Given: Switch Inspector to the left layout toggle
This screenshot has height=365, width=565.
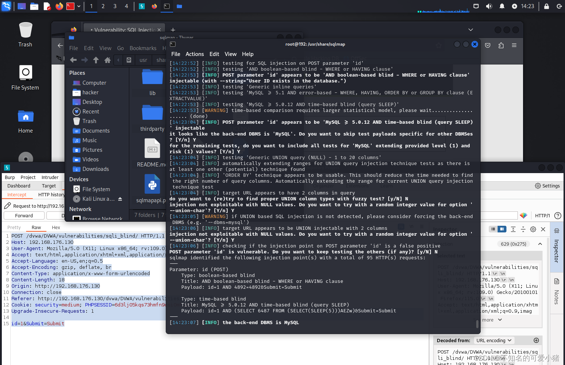Looking at the screenshot, I should [493, 229].
